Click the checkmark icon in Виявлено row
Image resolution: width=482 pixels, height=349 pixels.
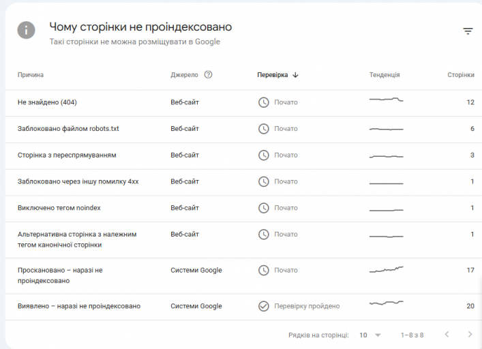[263, 306]
